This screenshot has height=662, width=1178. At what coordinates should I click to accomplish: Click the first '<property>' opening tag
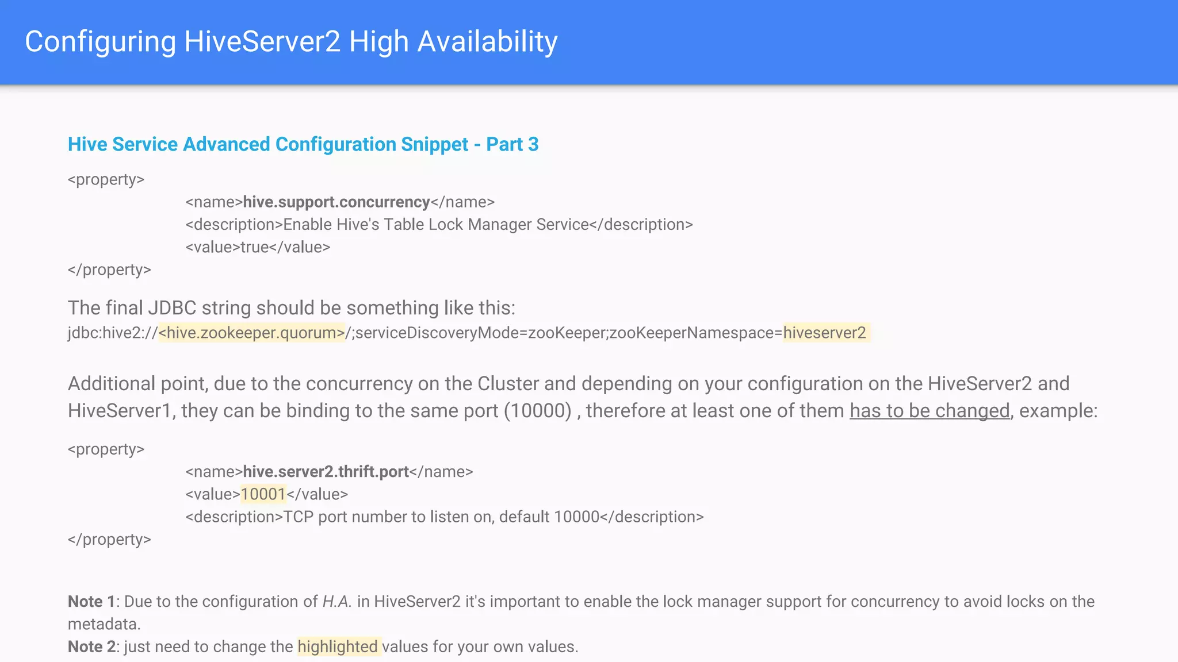(106, 180)
